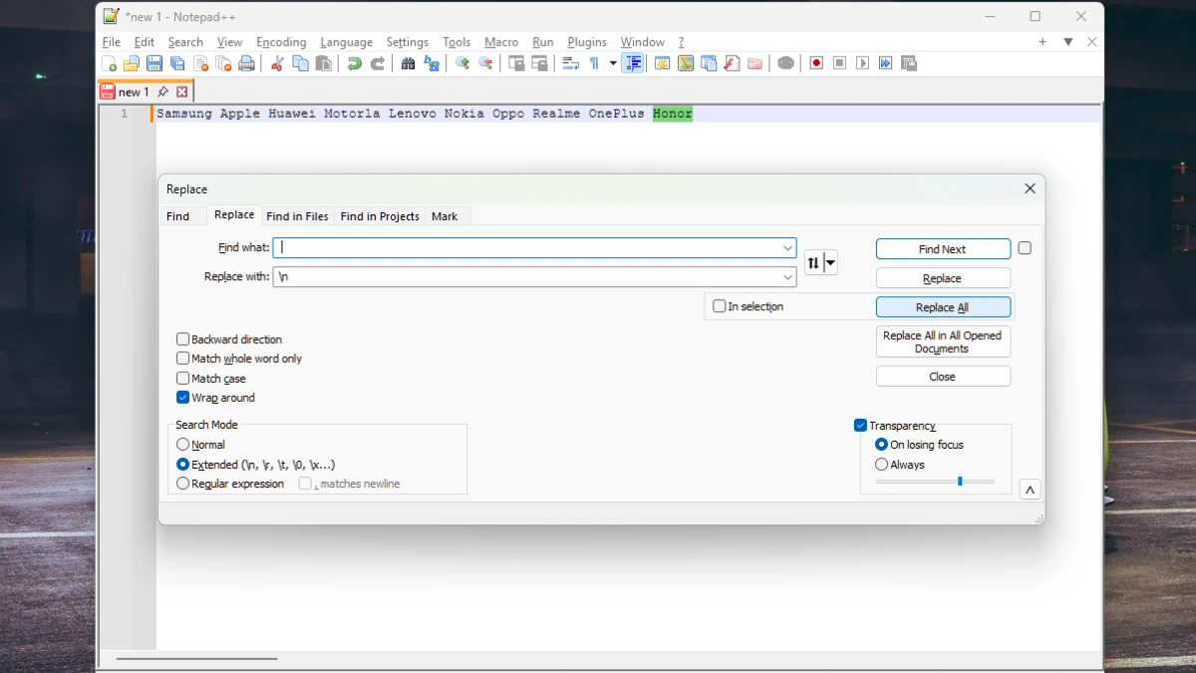Click the Find Next button
Viewport: 1196px width, 673px height.
(x=943, y=249)
